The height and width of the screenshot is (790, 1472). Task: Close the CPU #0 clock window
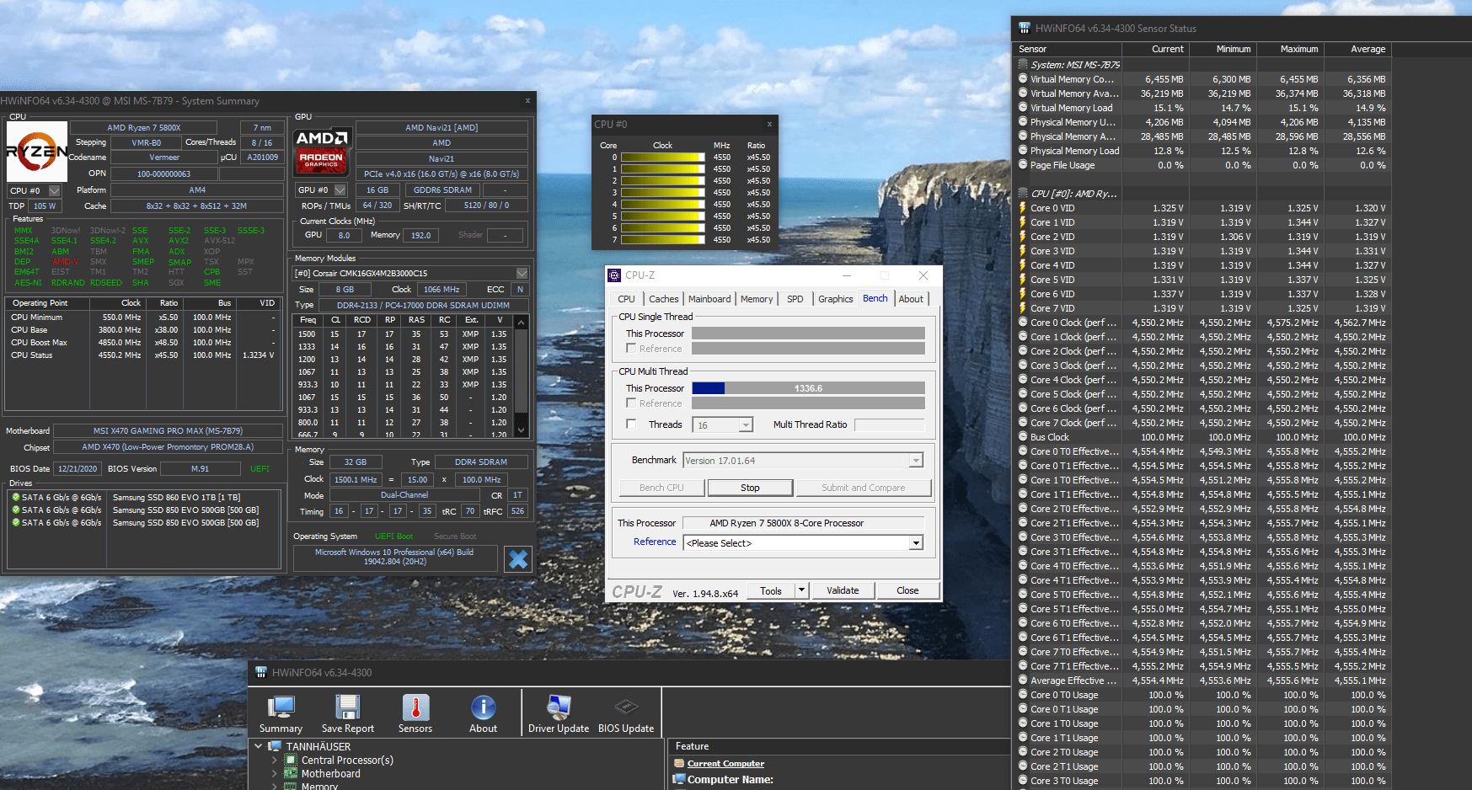tap(769, 124)
